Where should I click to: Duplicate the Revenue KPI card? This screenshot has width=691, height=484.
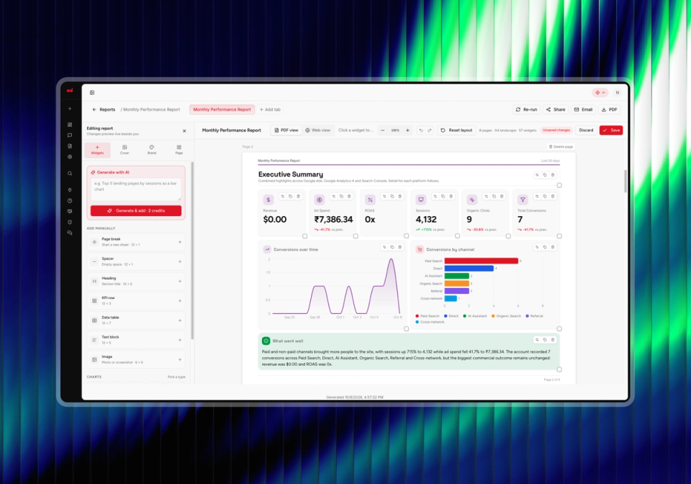point(290,197)
